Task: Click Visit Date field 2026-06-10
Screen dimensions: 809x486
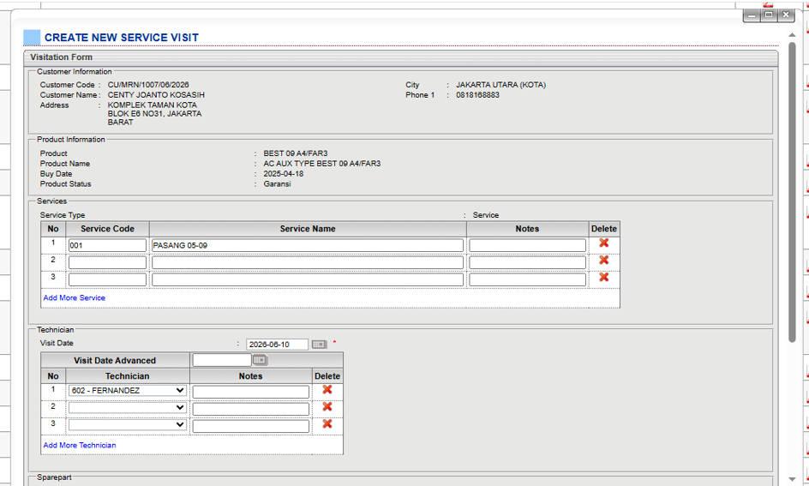Action: (x=277, y=344)
